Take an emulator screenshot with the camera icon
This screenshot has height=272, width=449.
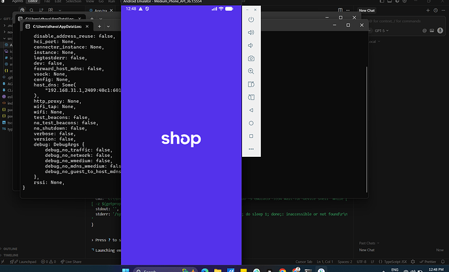tap(251, 59)
